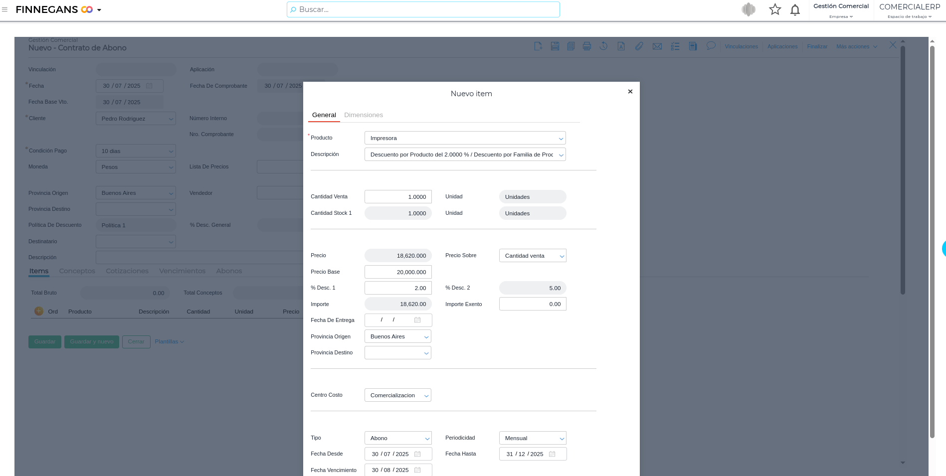946x476 pixels.
Task: Close the Nuevo item dialog
Action: click(x=630, y=92)
